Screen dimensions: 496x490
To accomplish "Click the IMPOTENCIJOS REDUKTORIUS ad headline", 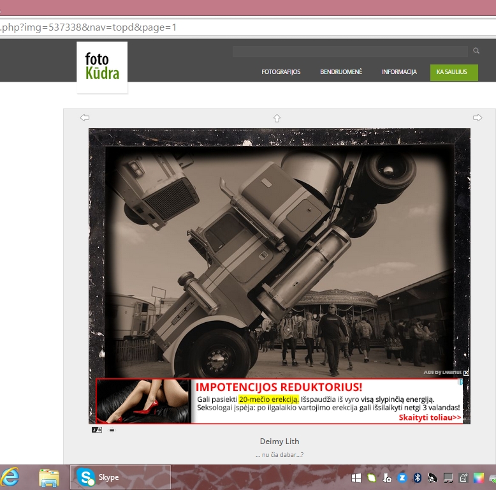I will point(279,387).
